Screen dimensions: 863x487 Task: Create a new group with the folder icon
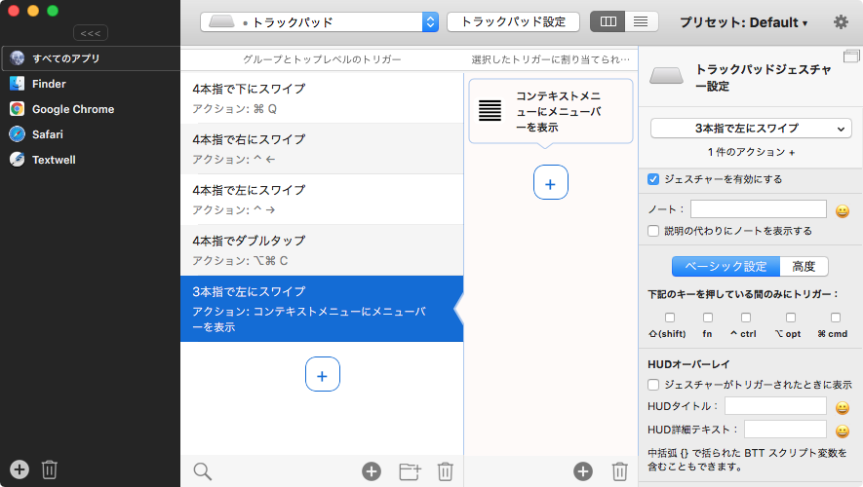[x=410, y=471]
